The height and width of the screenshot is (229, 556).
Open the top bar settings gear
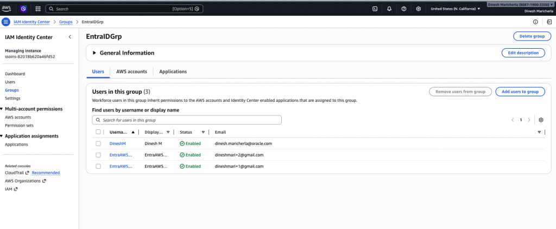tap(418, 9)
